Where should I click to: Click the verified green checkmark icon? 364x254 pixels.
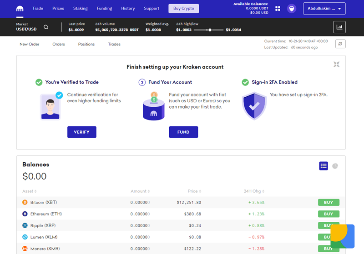click(39, 82)
